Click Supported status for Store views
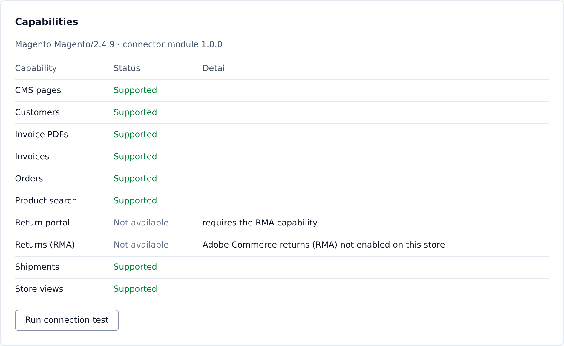 tap(135, 289)
